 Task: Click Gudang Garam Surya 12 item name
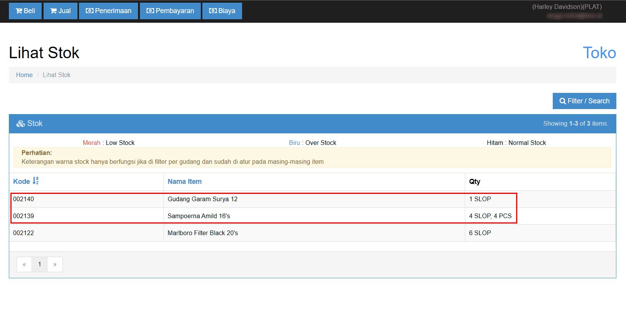point(203,199)
